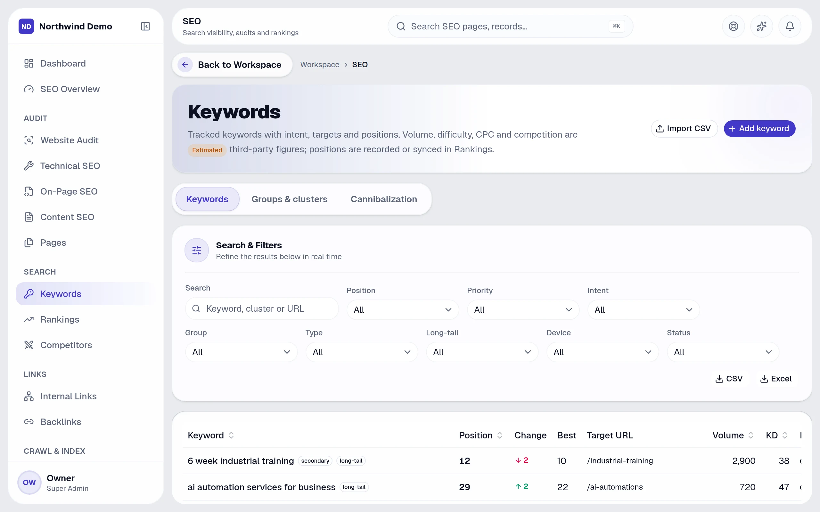Click the 'secondary' tag badge
Viewport: 820px width, 512px height.
[315, 461]
